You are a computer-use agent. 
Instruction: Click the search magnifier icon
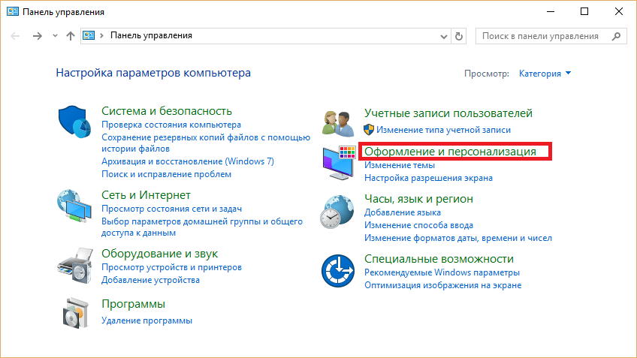point(616,36)
